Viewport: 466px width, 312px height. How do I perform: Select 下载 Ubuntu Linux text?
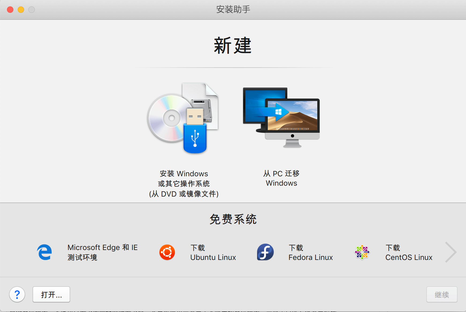(x=213, y=252)
